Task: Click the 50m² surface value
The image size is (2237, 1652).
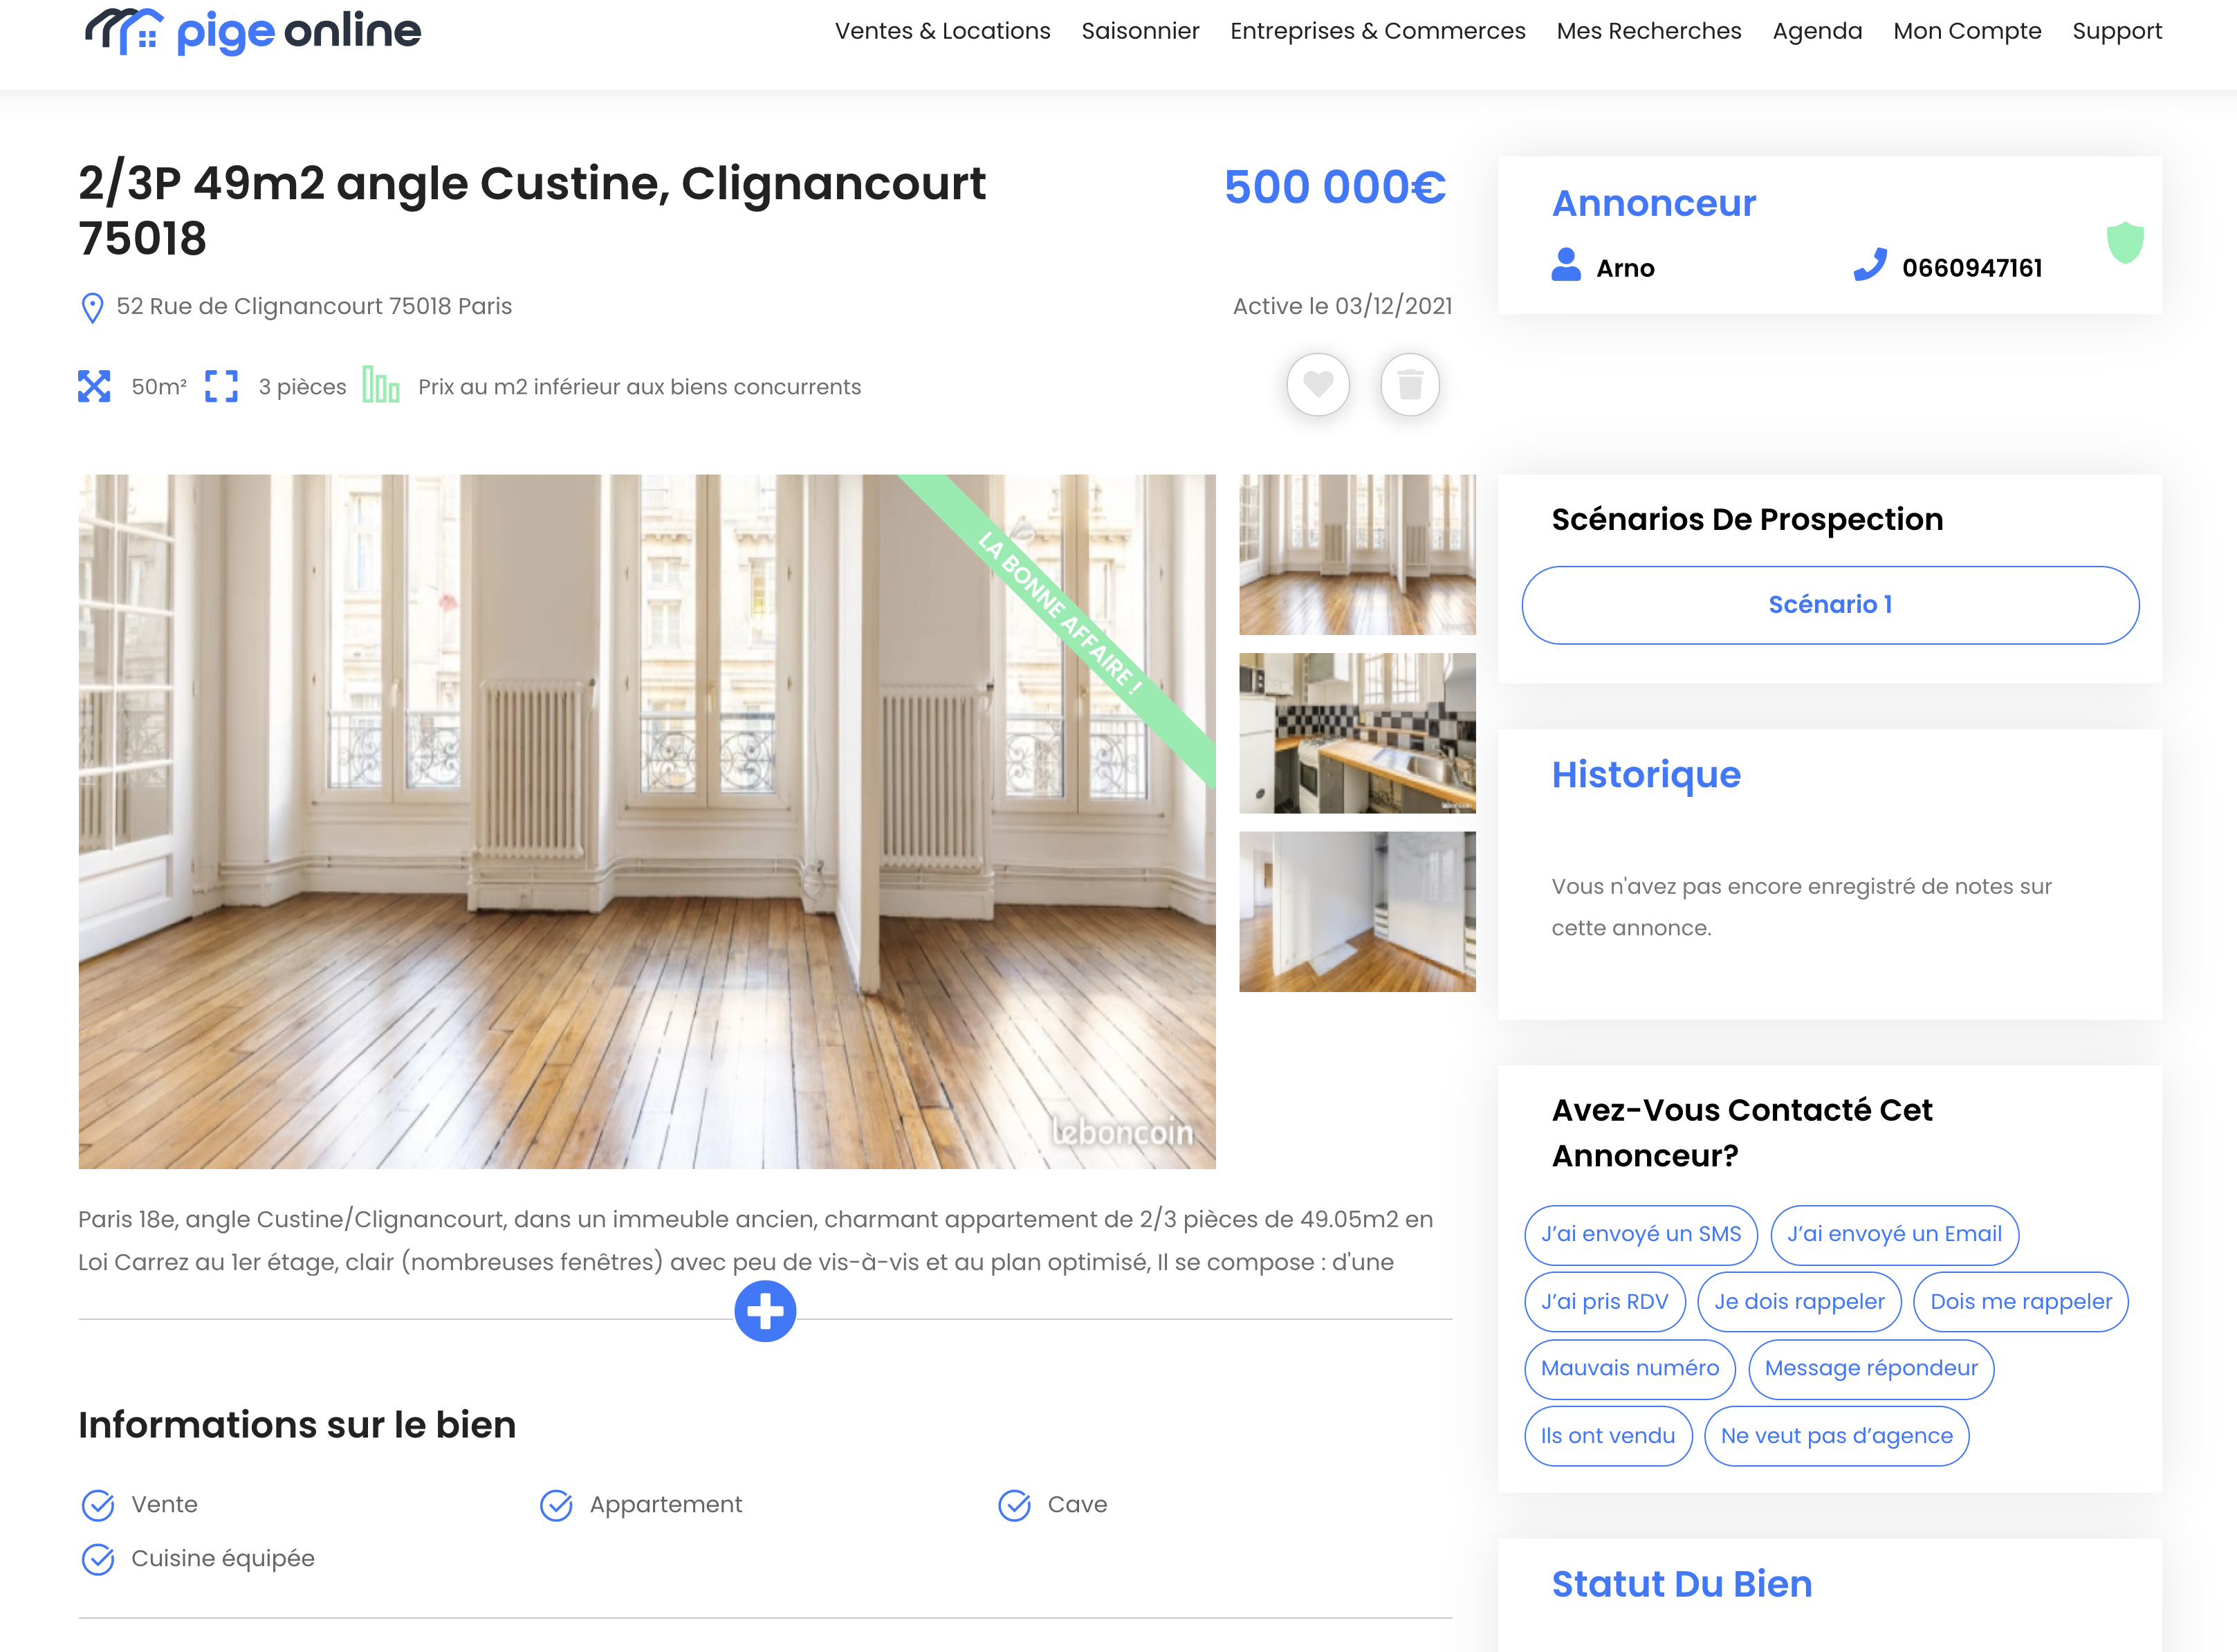Action: tap(159, 387)
